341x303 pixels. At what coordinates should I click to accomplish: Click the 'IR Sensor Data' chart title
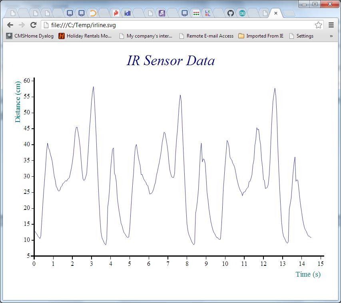(171, 60)
